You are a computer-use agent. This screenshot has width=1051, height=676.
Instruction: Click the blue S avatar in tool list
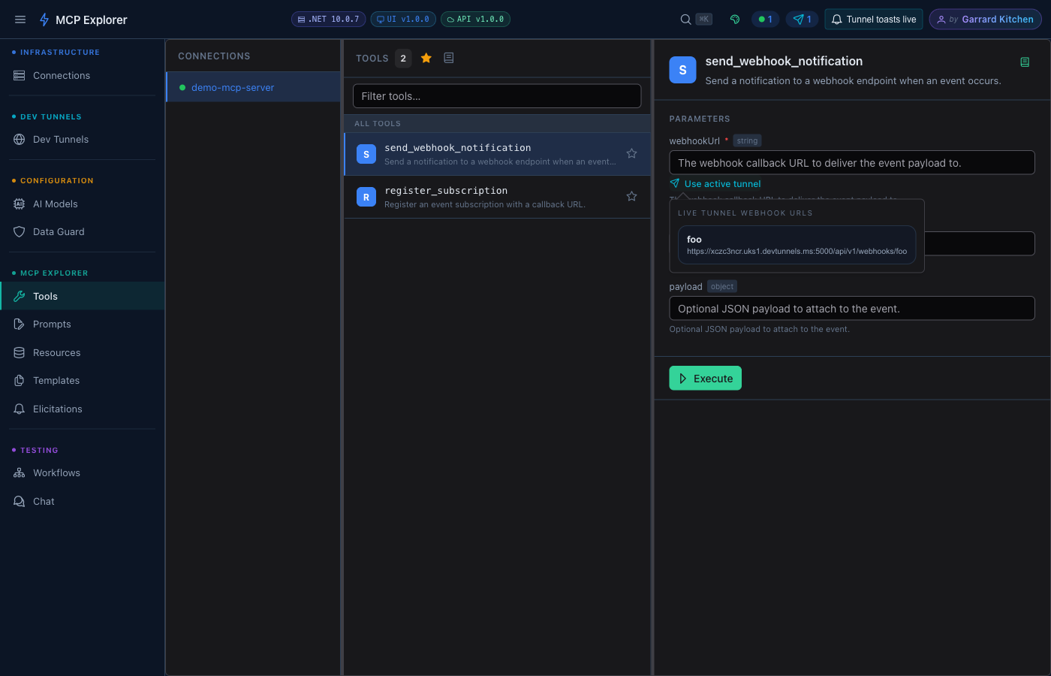(366, 154)
